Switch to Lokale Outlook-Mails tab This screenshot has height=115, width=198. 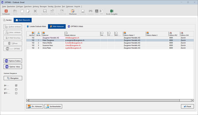(x=36, y=27)
